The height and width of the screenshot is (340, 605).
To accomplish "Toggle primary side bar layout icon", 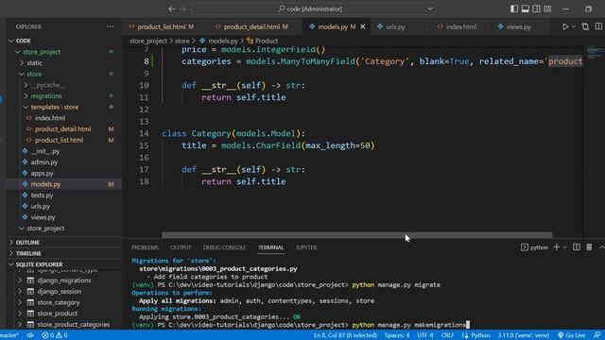I will pyautogui.click(x=514, y=8).
